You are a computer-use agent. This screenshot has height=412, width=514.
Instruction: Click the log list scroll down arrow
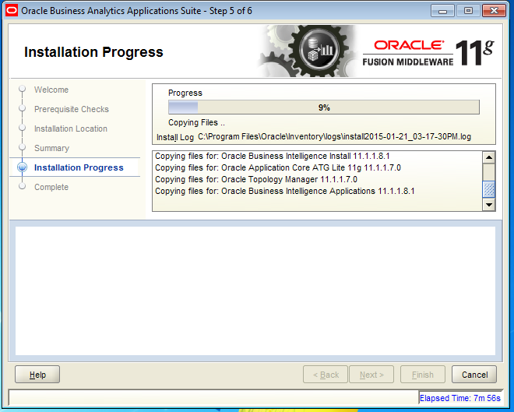click(x=489, y=205)
